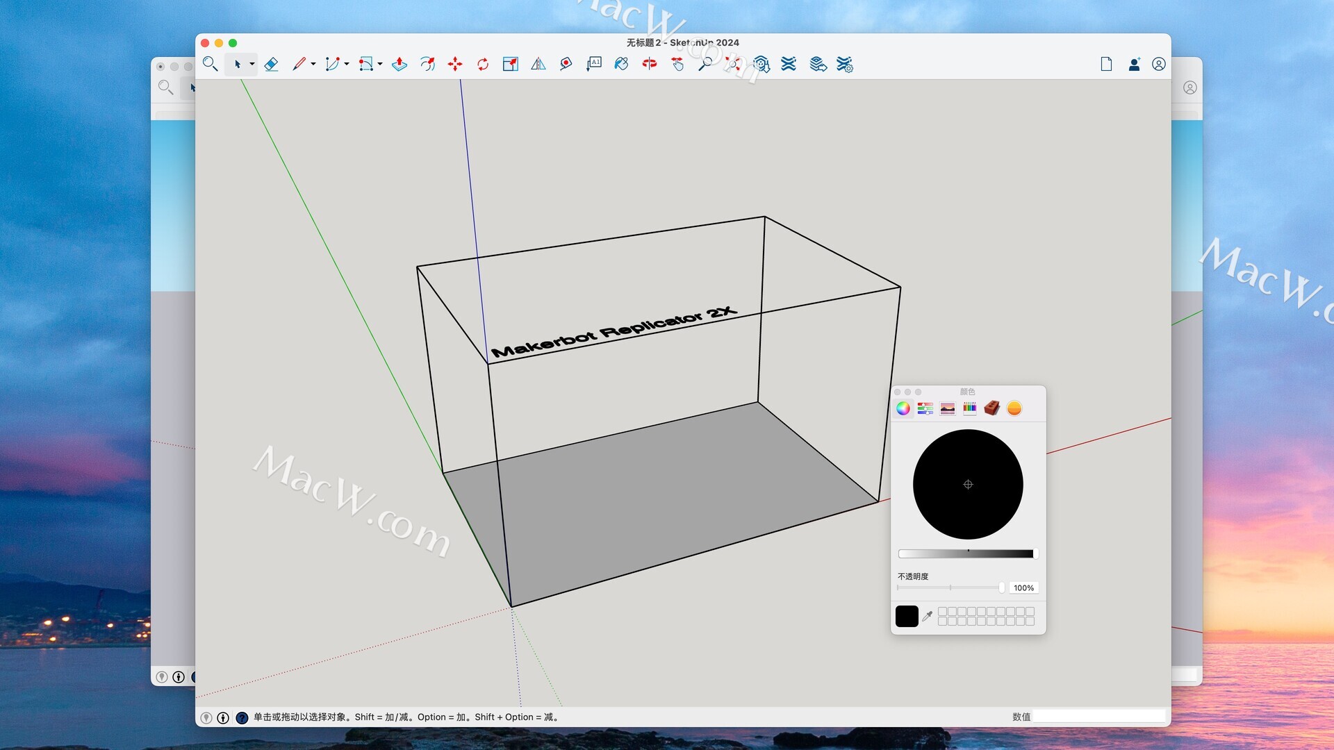Switch to the image palettes picker tab
The height and width of the screenshot is (750, 1334).
click(x=948, y=408)
